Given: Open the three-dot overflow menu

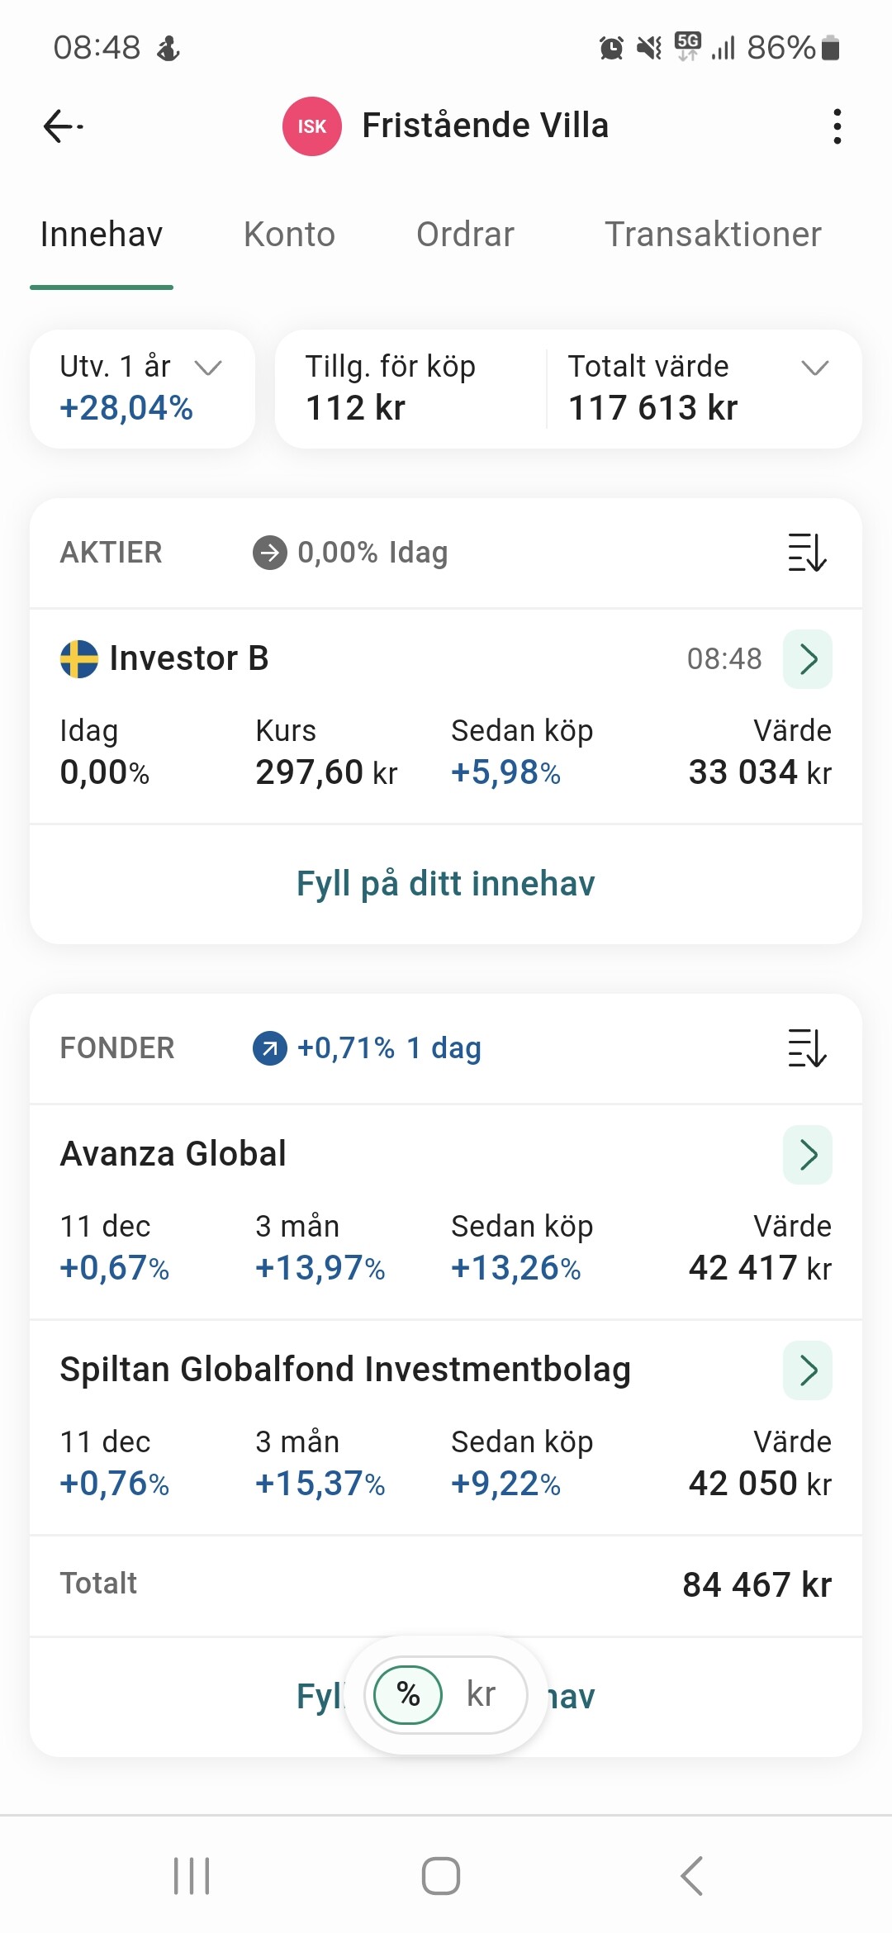Looking at the screenshot, I should (x=837, y=126).
